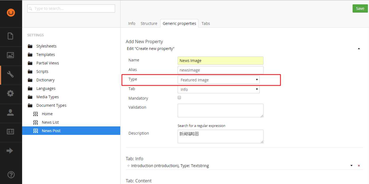Click the Alias field with newsImage
The width and height of the screenshot is (369, 184).
tap(221, 70)
